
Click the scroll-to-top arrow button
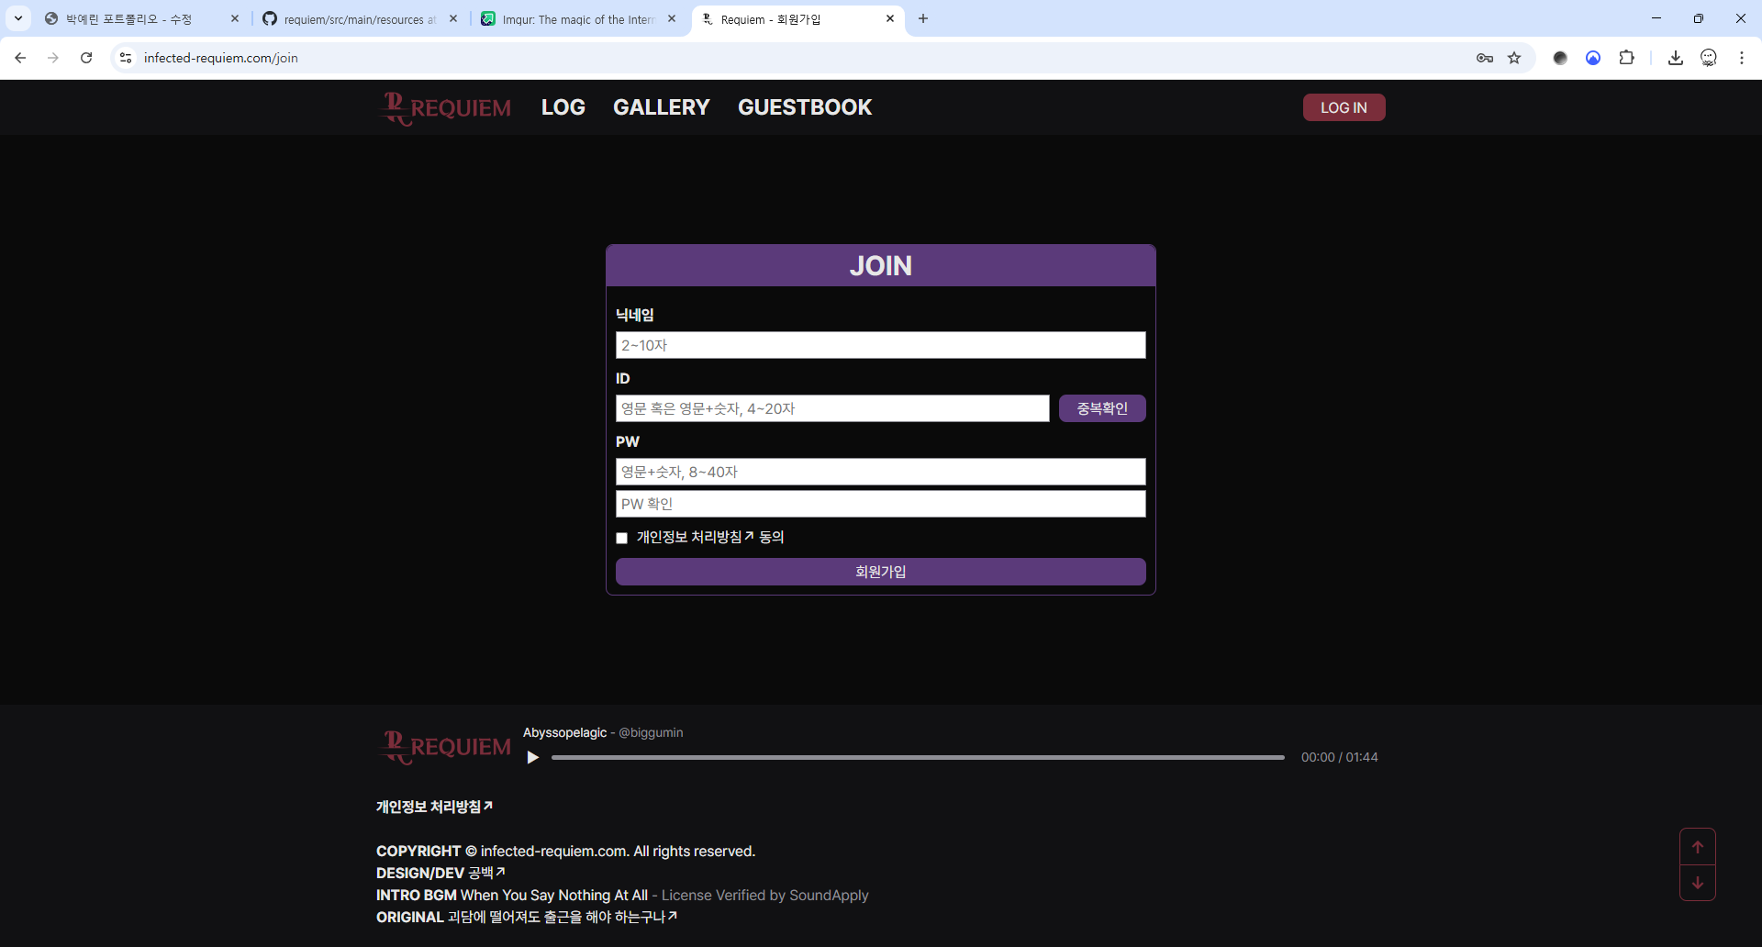click(1697, 847)
